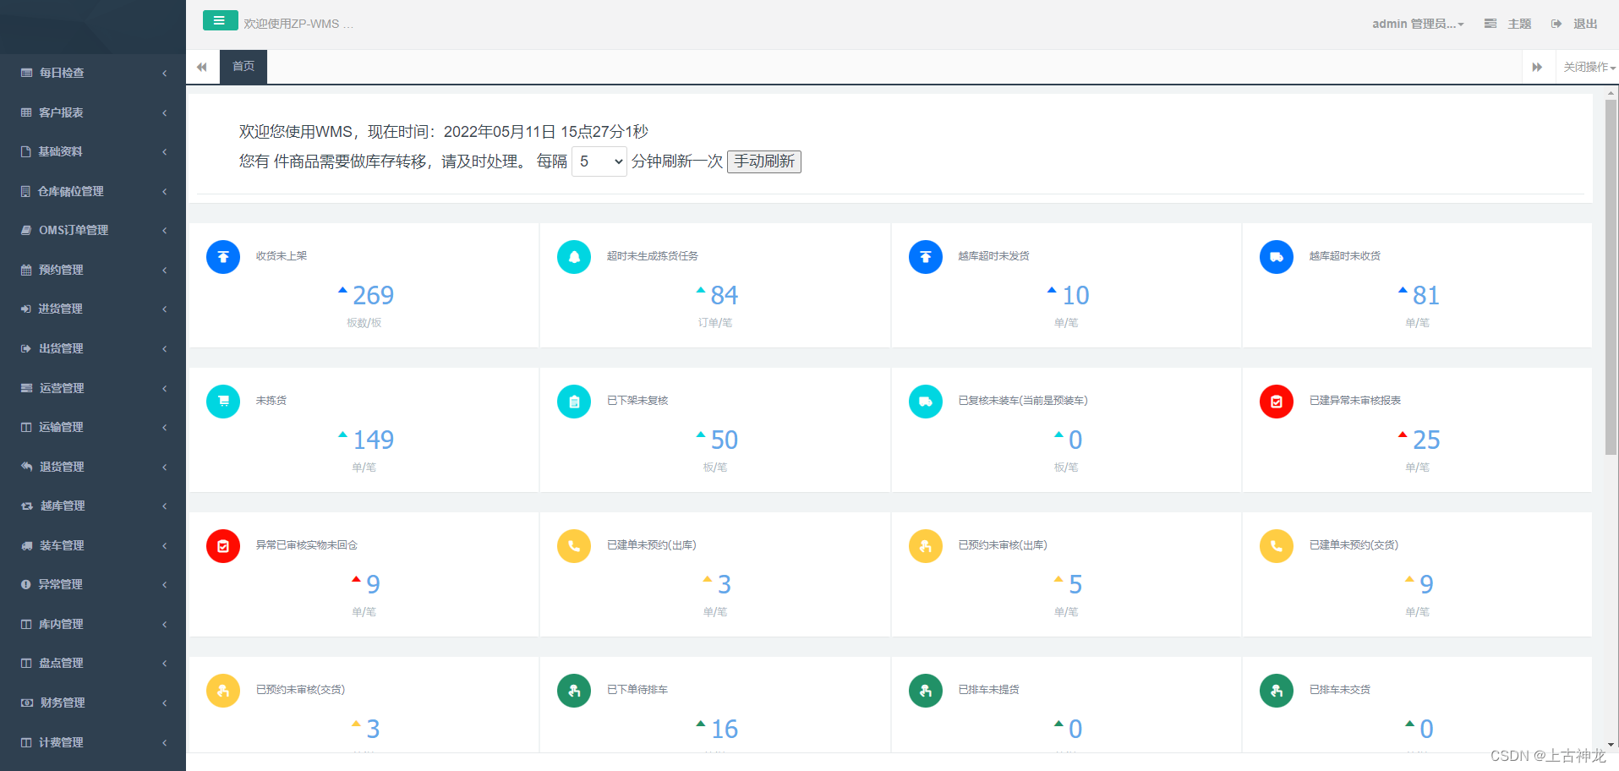The height and width of the screenshot is (771, 1619).
Task: Click the 退出 logout icon
Action: tap(1556, 24)
